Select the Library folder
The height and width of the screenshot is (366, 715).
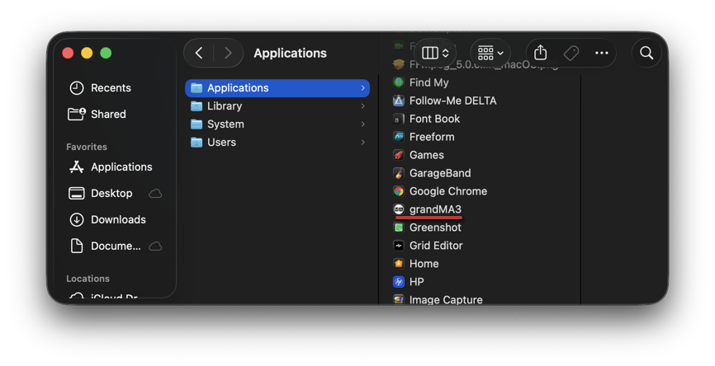point(277,106)
